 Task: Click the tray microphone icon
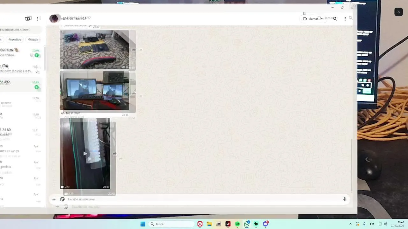364,224
